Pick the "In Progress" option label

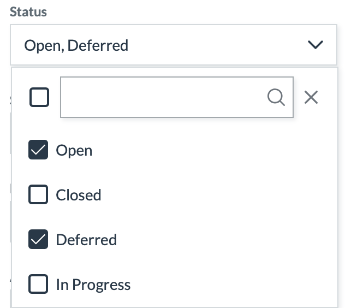pos(93,285)
